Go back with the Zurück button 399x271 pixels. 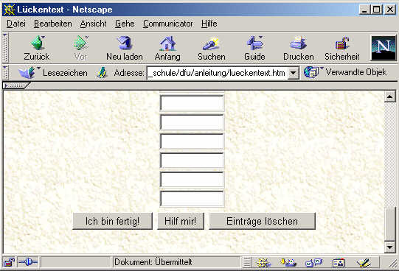(x=37, y=49)
